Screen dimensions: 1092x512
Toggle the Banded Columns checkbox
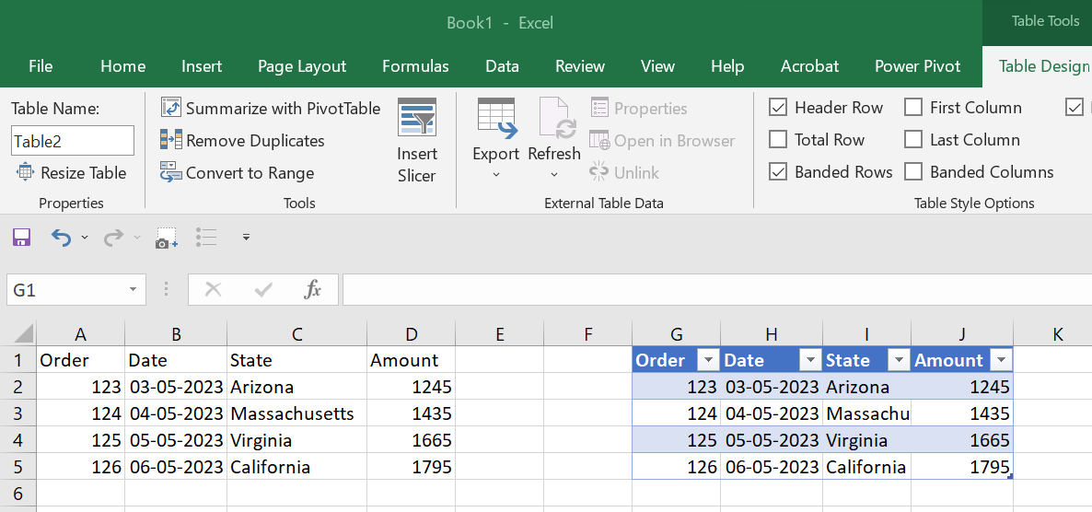tap(913, 172)
